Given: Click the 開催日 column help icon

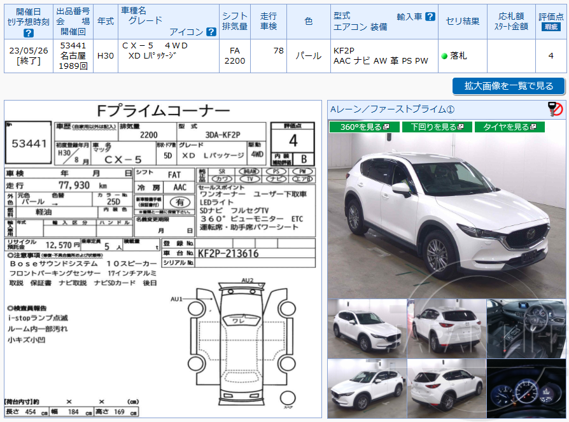Looking at the screenshot, I should click(28, 32).
